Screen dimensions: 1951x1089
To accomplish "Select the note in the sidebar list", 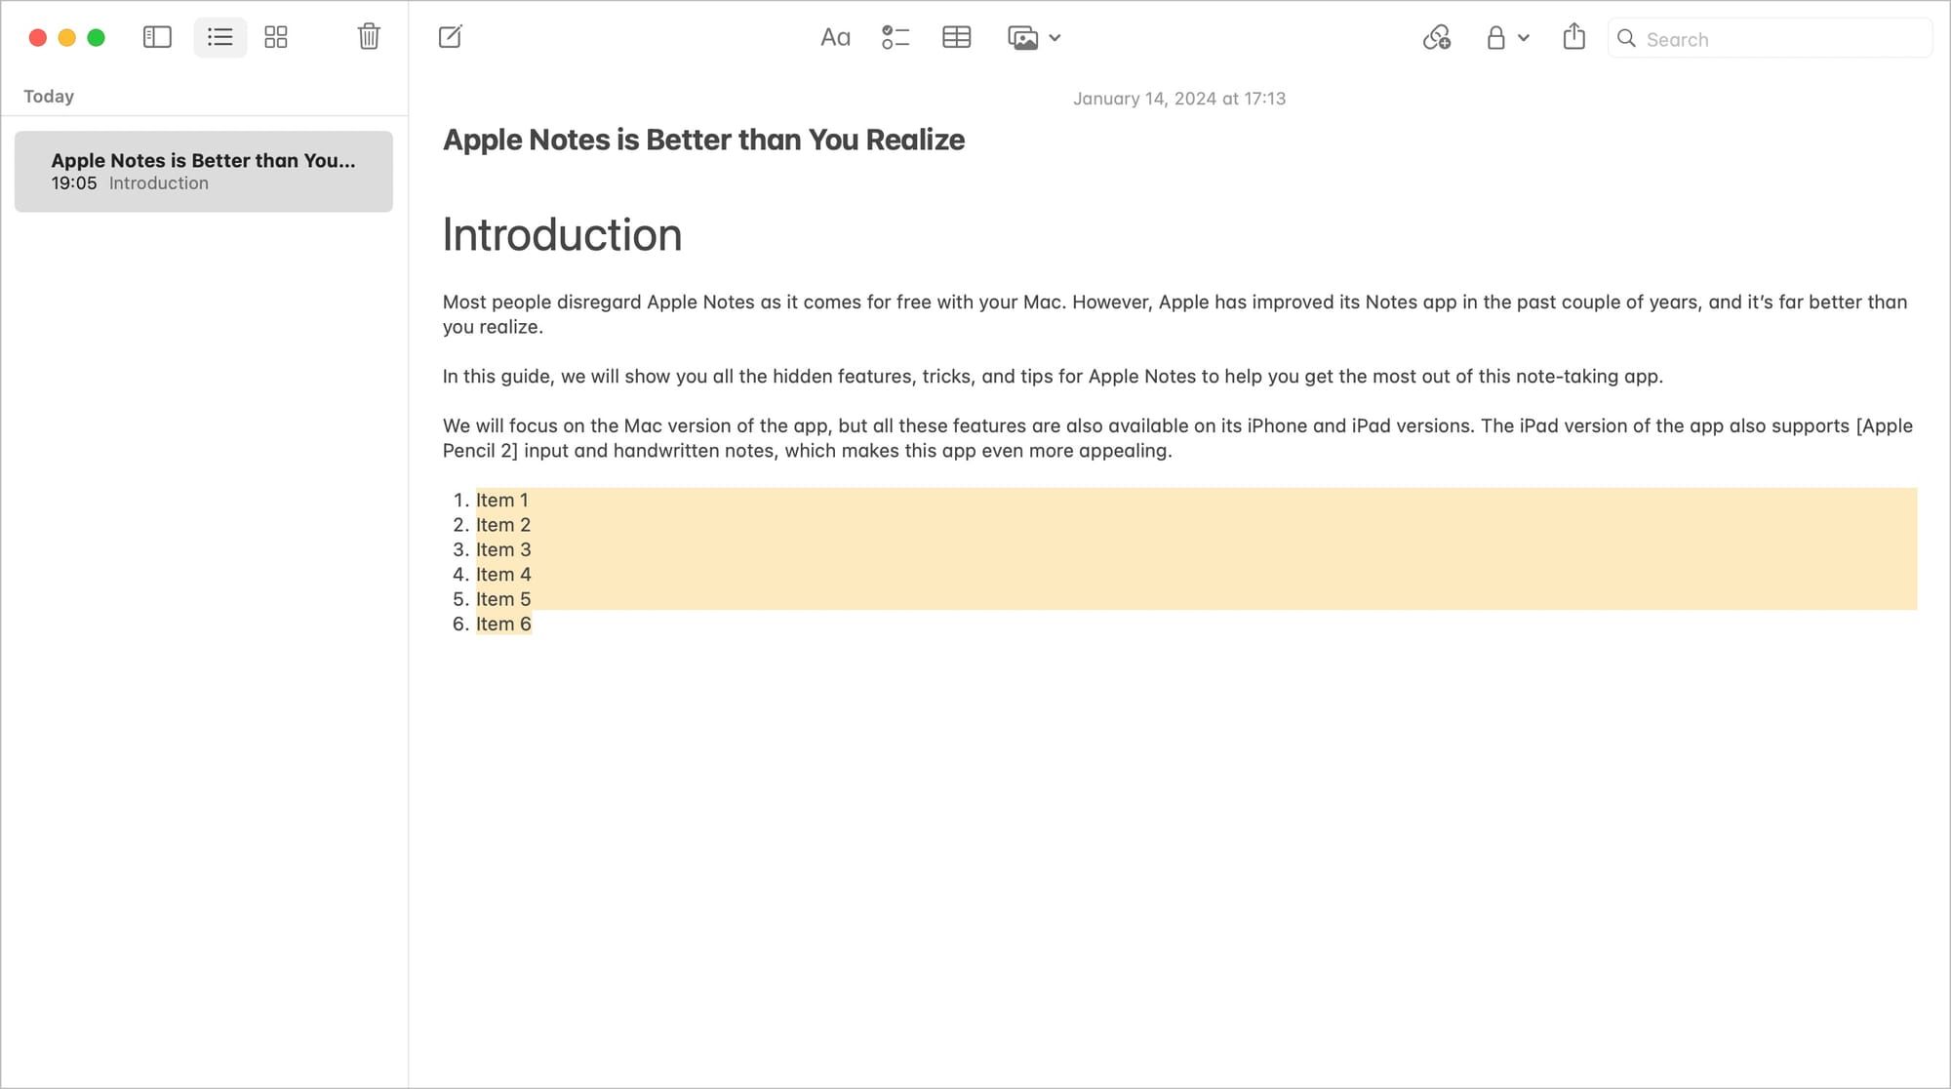I will (x=203, y=172).
